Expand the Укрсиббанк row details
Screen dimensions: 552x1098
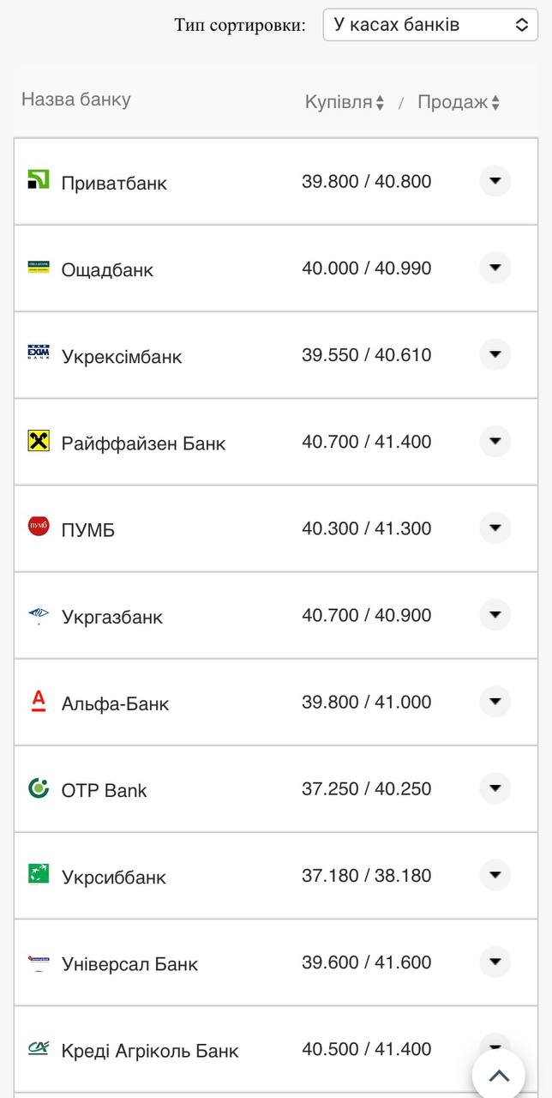(495, 876)
